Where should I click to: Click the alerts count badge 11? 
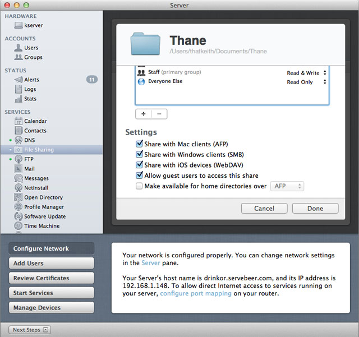[92, 80]
